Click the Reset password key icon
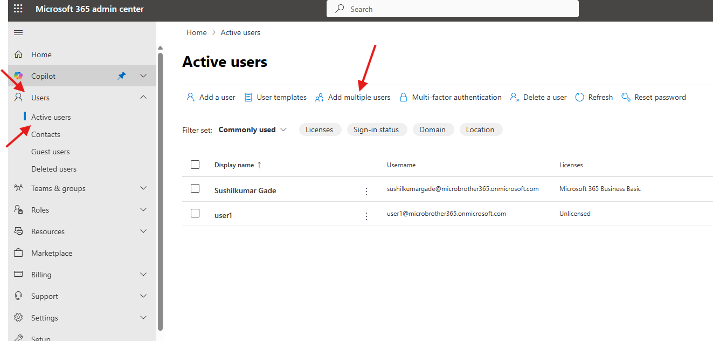This screenshot has width=713, height=341. (626, 97)
